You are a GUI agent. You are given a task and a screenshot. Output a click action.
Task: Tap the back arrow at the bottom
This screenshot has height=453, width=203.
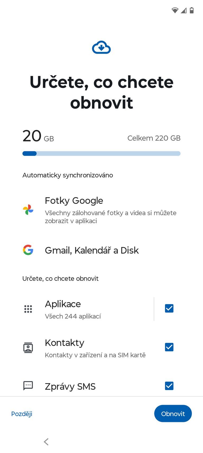[x=46, y=442]
